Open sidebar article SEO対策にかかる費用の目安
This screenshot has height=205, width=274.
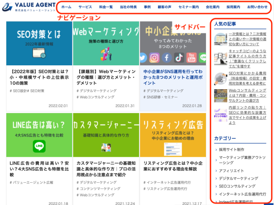(x=247, y=78)
